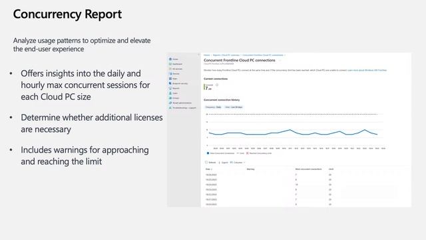The width and height of the screenshot is (426, 240).
Task: Click the Users icon in sidebar
Action: tap(170, 93)
